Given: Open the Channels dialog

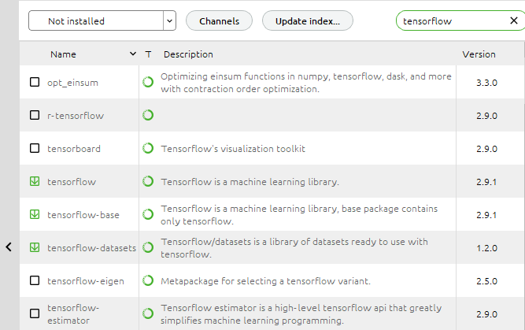Looking at the screenshot, I should [219, 20].
